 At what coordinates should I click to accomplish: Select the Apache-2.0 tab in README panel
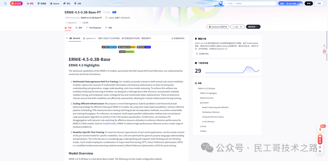89,38
